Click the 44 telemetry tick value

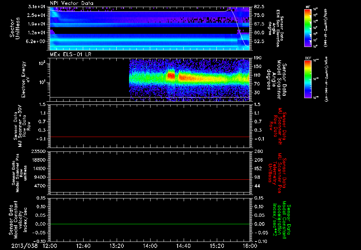257,186
